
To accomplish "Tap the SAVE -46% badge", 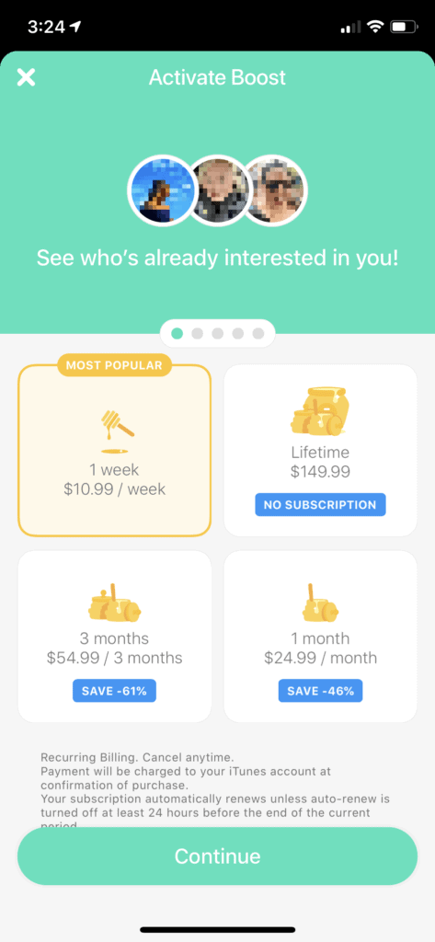I will [320, 691].
